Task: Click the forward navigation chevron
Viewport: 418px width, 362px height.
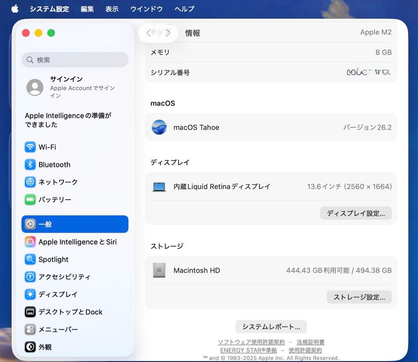Action: point(168,33)
